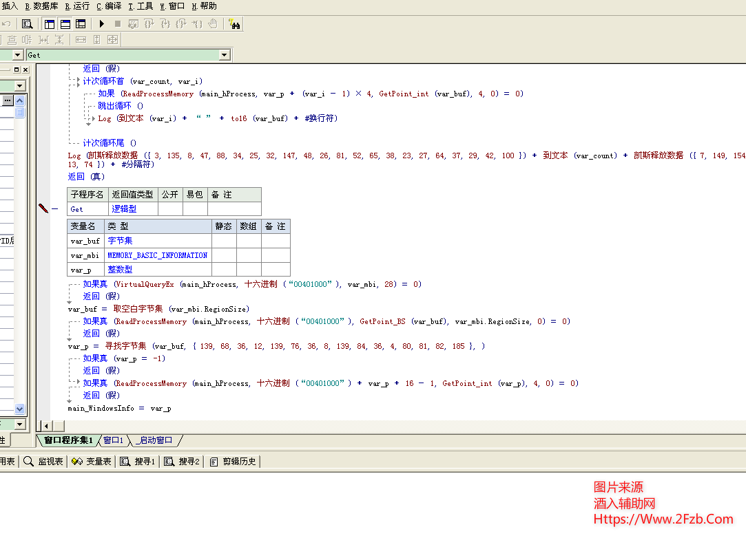The height and width of the screenshot is (538, 746).
Task: Click the Run (play) toolbar icon
Action: coord(102,24)
